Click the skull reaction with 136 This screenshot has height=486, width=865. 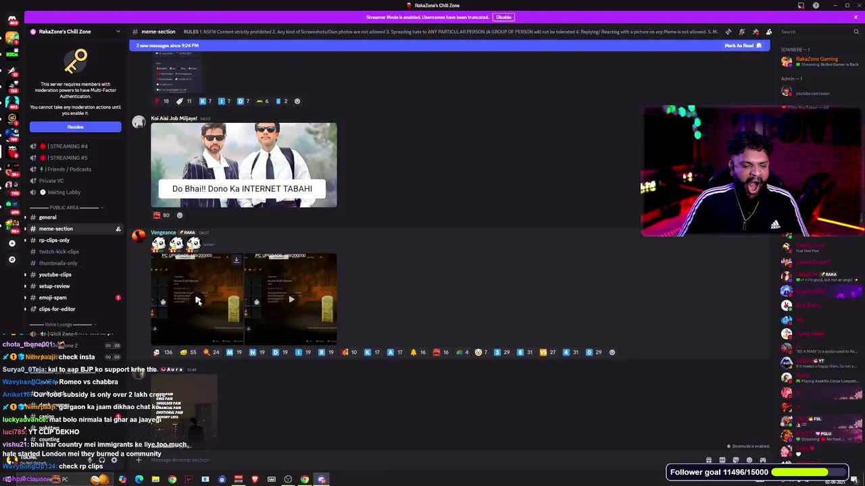click(163, 352)
